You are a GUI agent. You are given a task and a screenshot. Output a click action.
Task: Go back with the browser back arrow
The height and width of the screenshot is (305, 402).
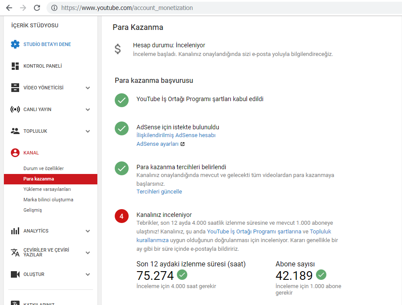[x=9, y=8]
